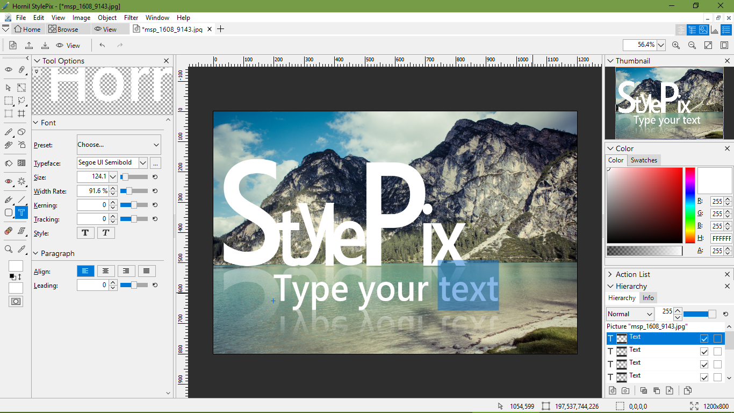Switch to the Swatches tab
Screen dimensions: 734x413
(x=644, y=160)
